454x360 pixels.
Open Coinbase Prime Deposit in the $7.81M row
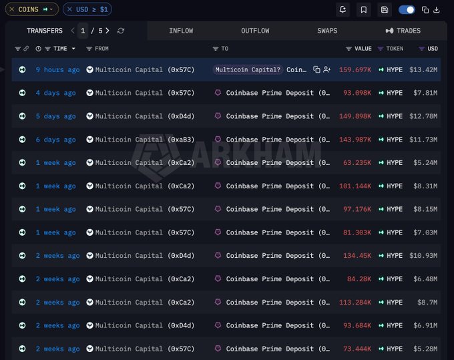(x=278, y=93)
